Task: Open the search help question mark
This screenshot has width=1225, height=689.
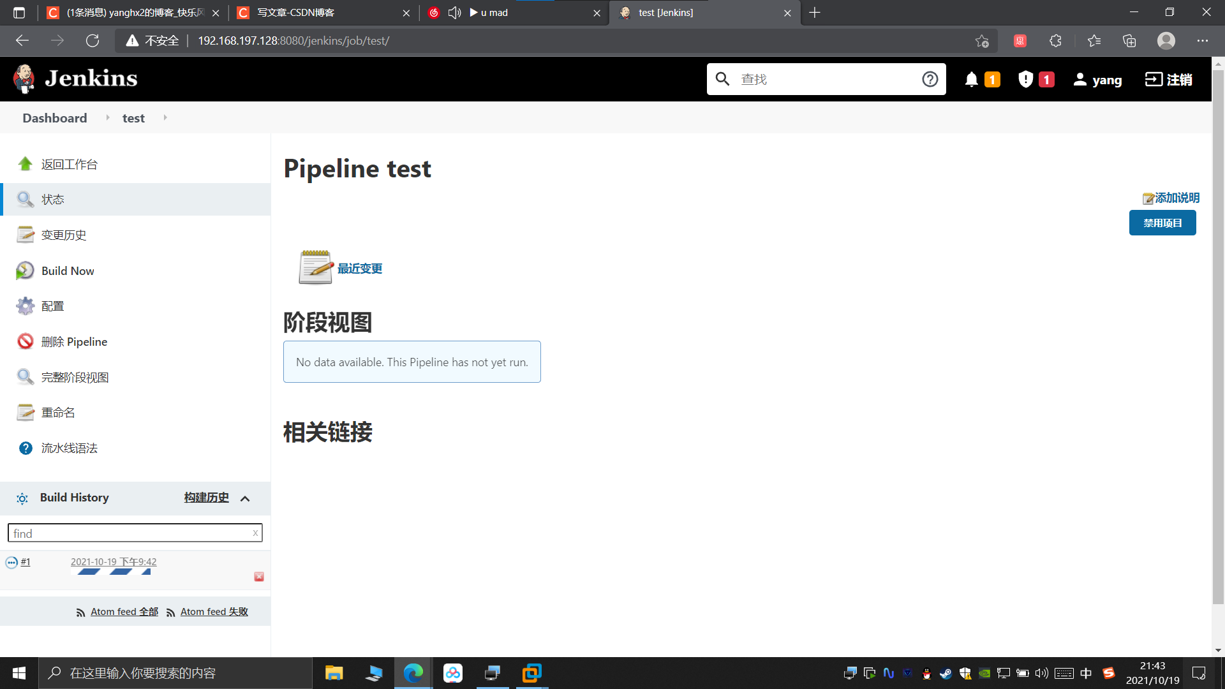Action: tap(930, 78)
